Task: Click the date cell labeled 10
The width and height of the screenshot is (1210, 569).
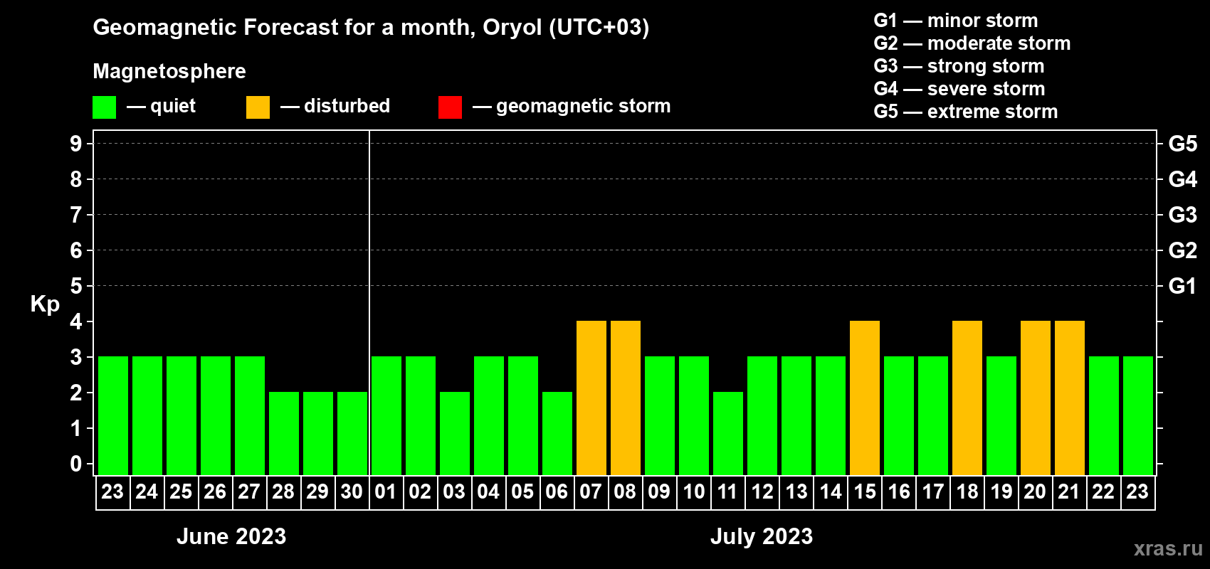Action: [x=694, y=492]
